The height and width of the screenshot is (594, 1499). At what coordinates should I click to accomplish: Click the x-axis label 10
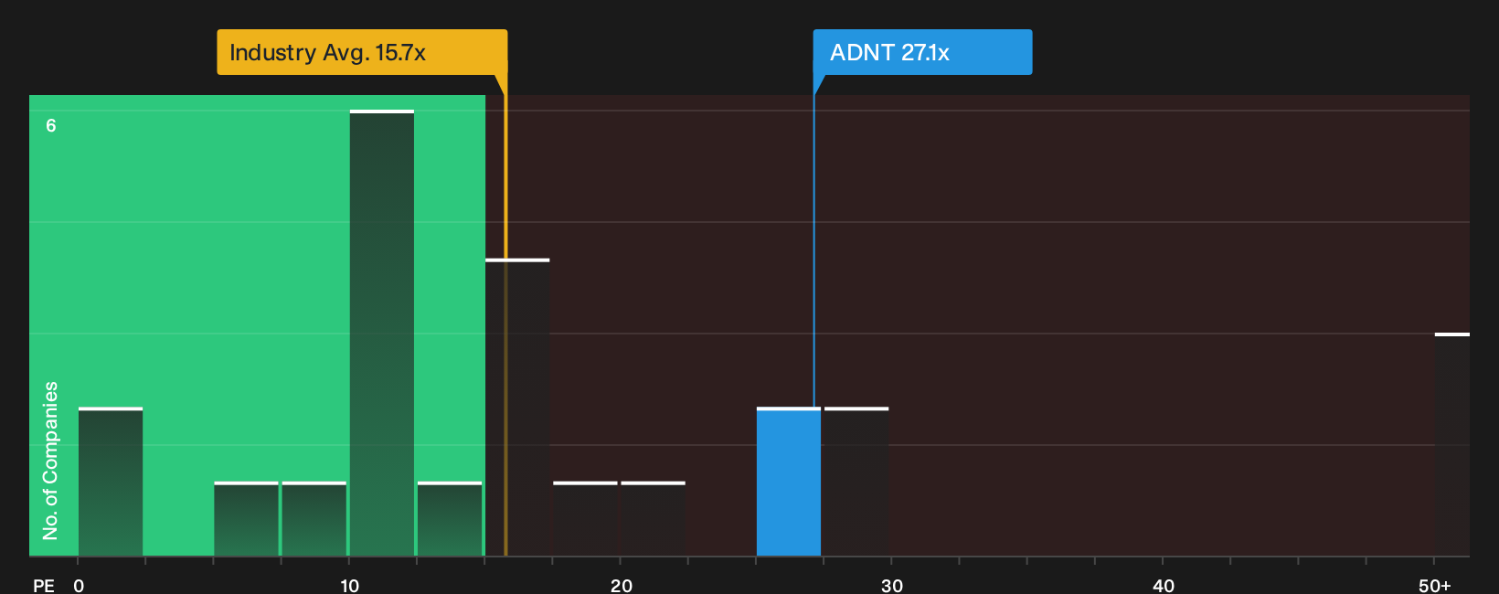pyautogui.click(x=350, y=585)
